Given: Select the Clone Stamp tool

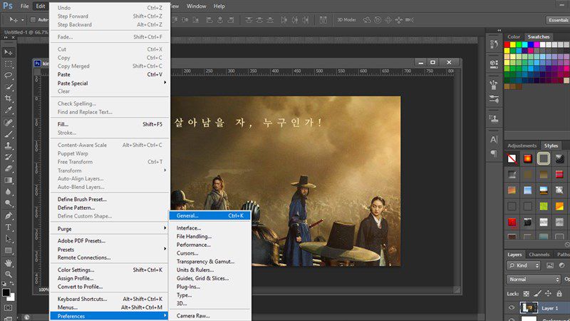Looking at the screenshot, I should pyautogui.click(x=8, y=146).
